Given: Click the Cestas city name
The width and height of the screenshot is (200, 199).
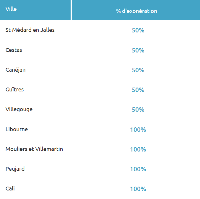Looking at the screenshot, I should [14, 50].
